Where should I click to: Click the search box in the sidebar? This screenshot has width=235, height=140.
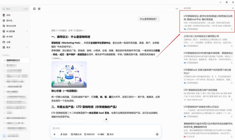[x=15, y=9]
